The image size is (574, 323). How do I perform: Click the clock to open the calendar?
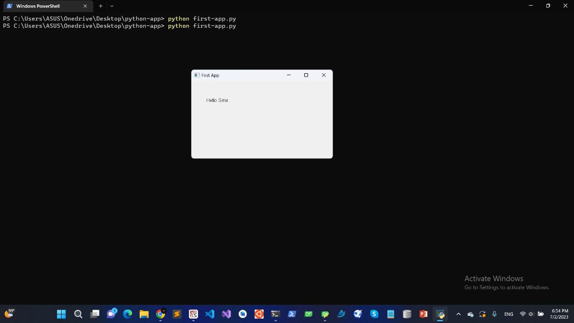tap(558, 314)
